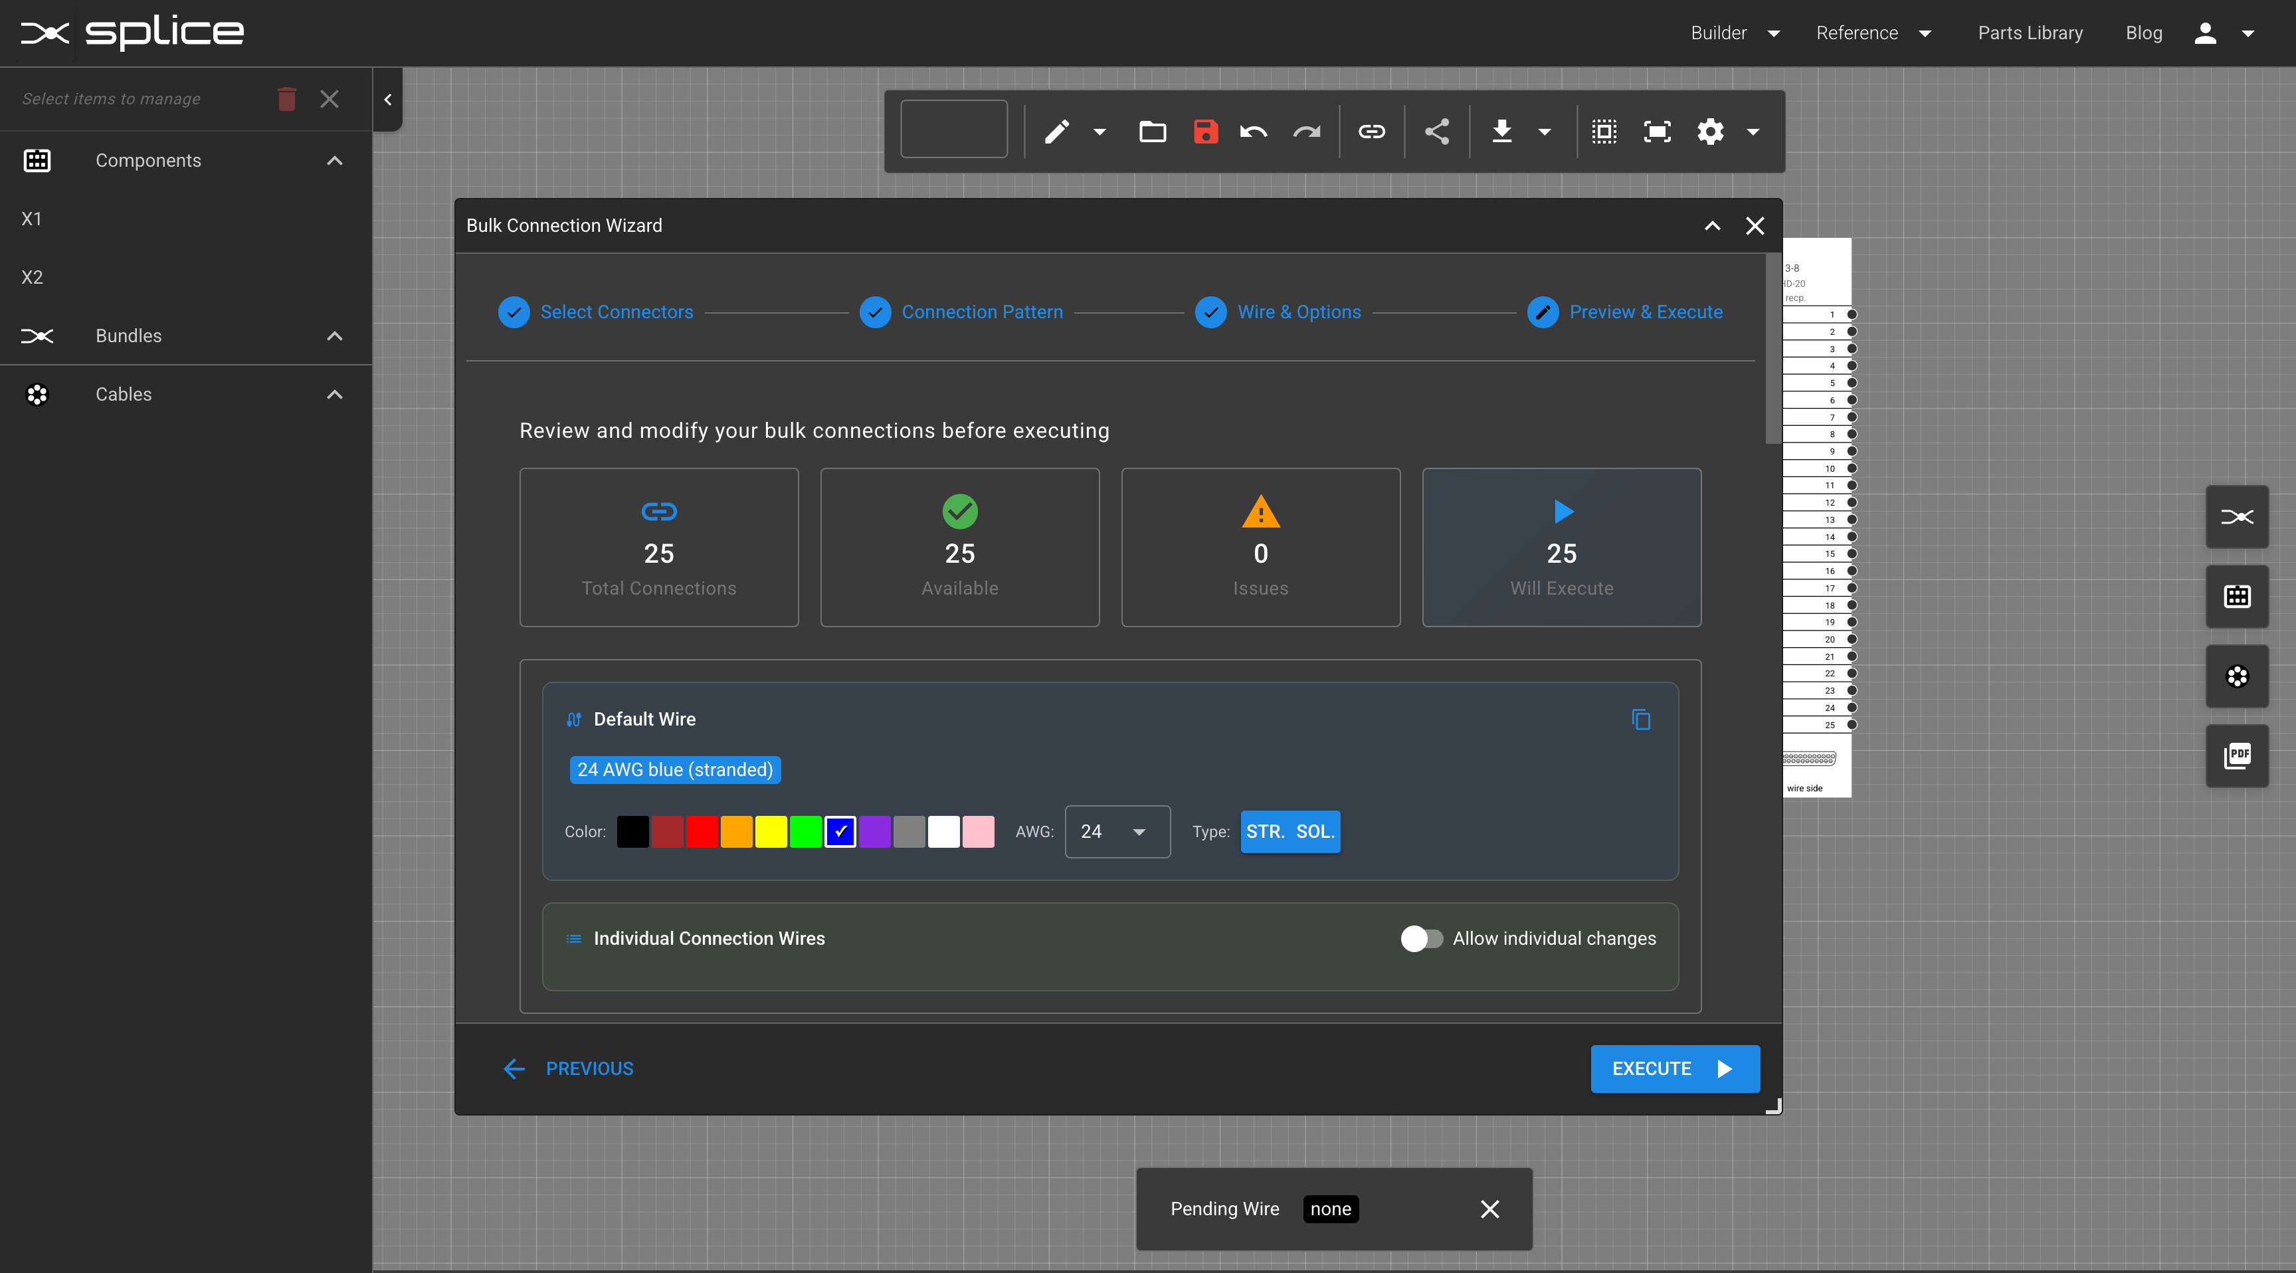Select the green wire color swatch
Screen dimensions: 2296x1273
pos(805,831)
